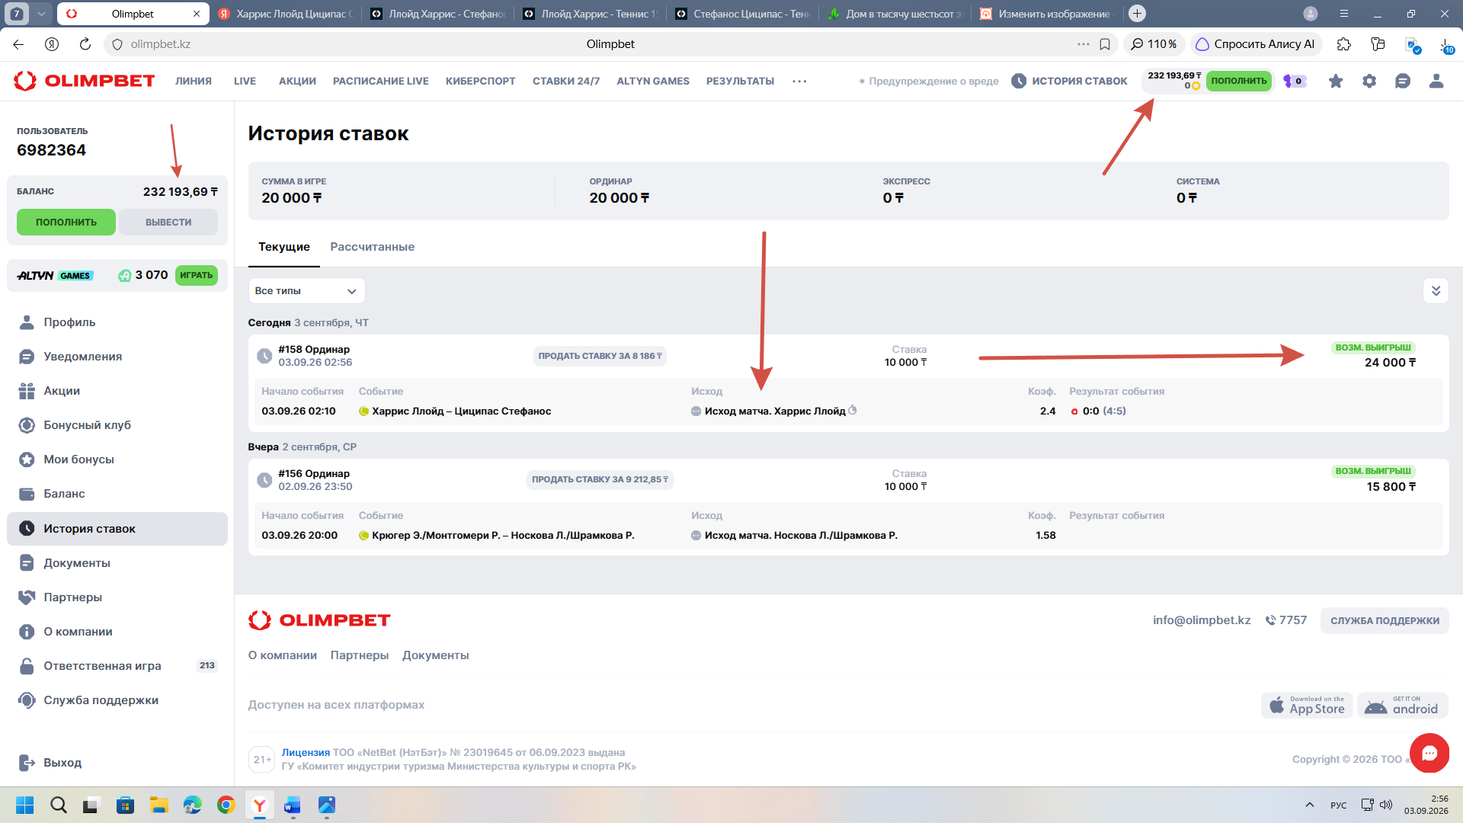
Task: Click the purple bonus counter icon
Action: click(1295, 81)
